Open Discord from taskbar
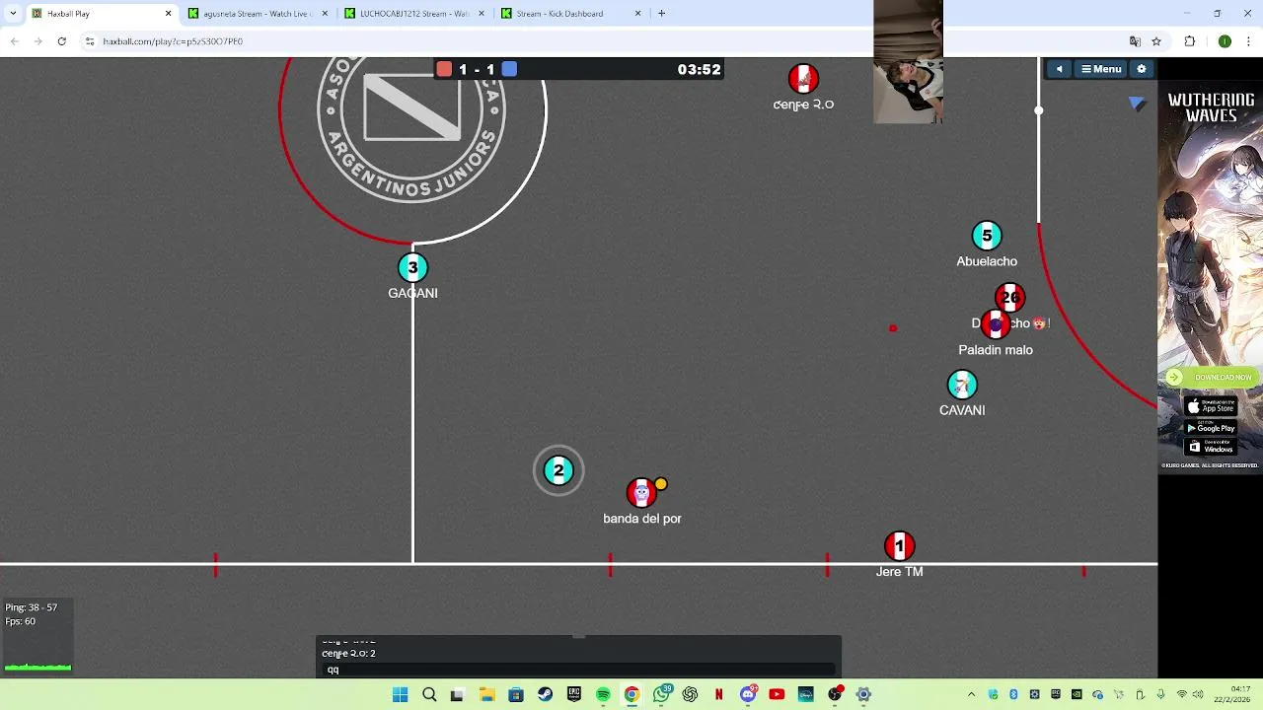Image resolution: width=1263 pixels, height=710 pixels. coord(748,694)
